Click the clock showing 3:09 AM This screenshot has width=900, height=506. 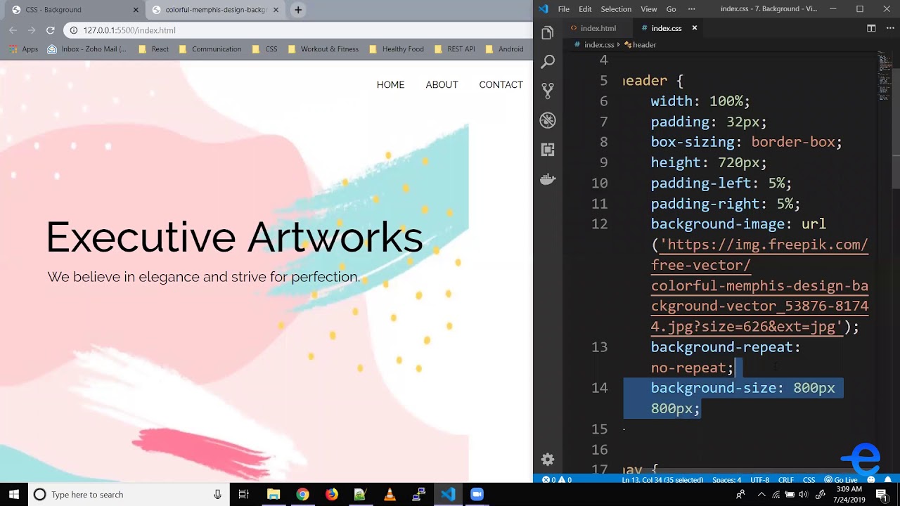pyautogui.click(x=849, y=495)
